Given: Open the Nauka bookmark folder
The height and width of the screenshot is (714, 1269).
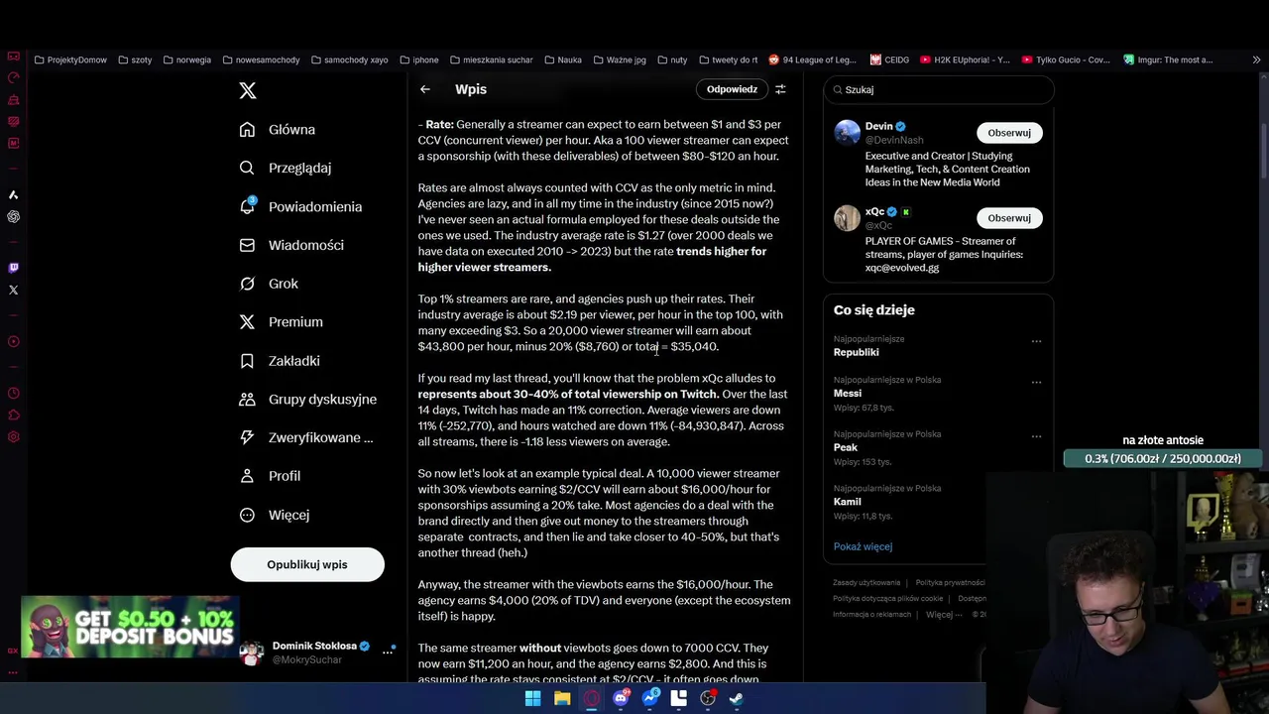Looking at the screenshot, I should pyautogui.click(x=562, y=59).
